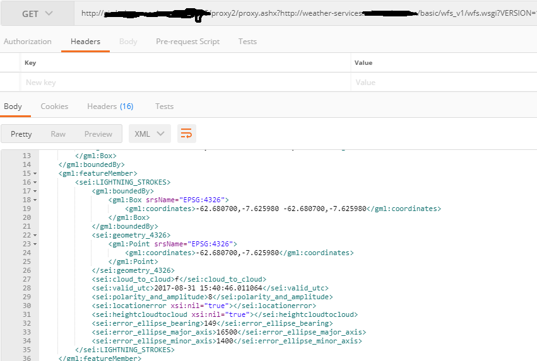The image size is (537, 361).
Task: Open the Pre-request Script tab
Action: (187, 42)
